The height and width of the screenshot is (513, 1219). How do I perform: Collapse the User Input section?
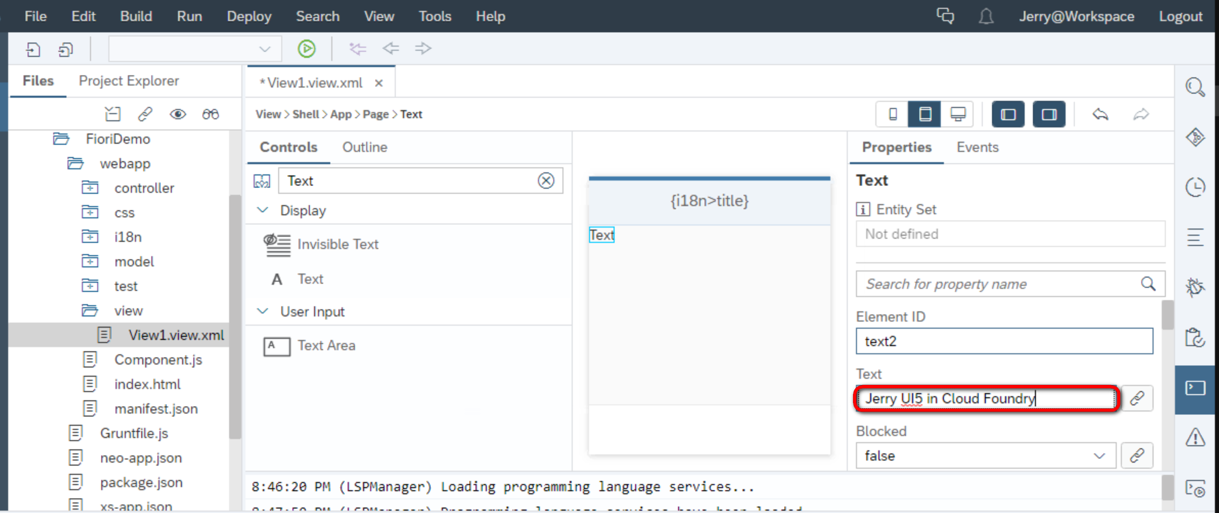(262, 311)
